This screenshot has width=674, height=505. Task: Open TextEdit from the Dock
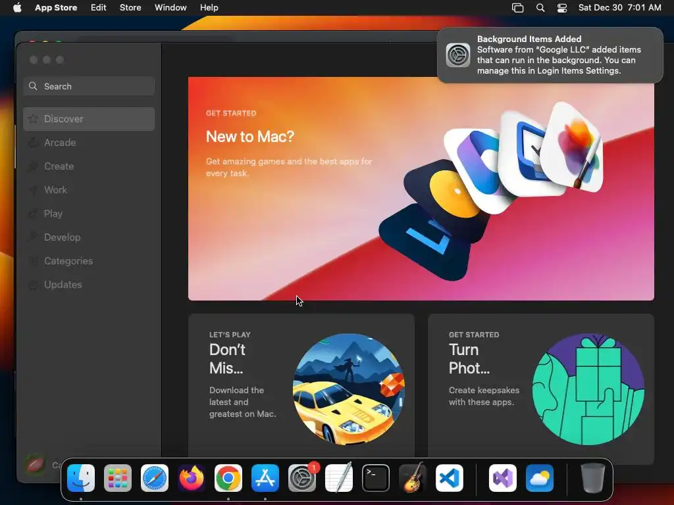[x=339, y=478]
